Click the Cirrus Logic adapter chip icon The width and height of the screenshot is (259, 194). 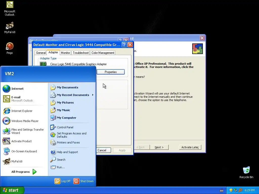point(43,64)
